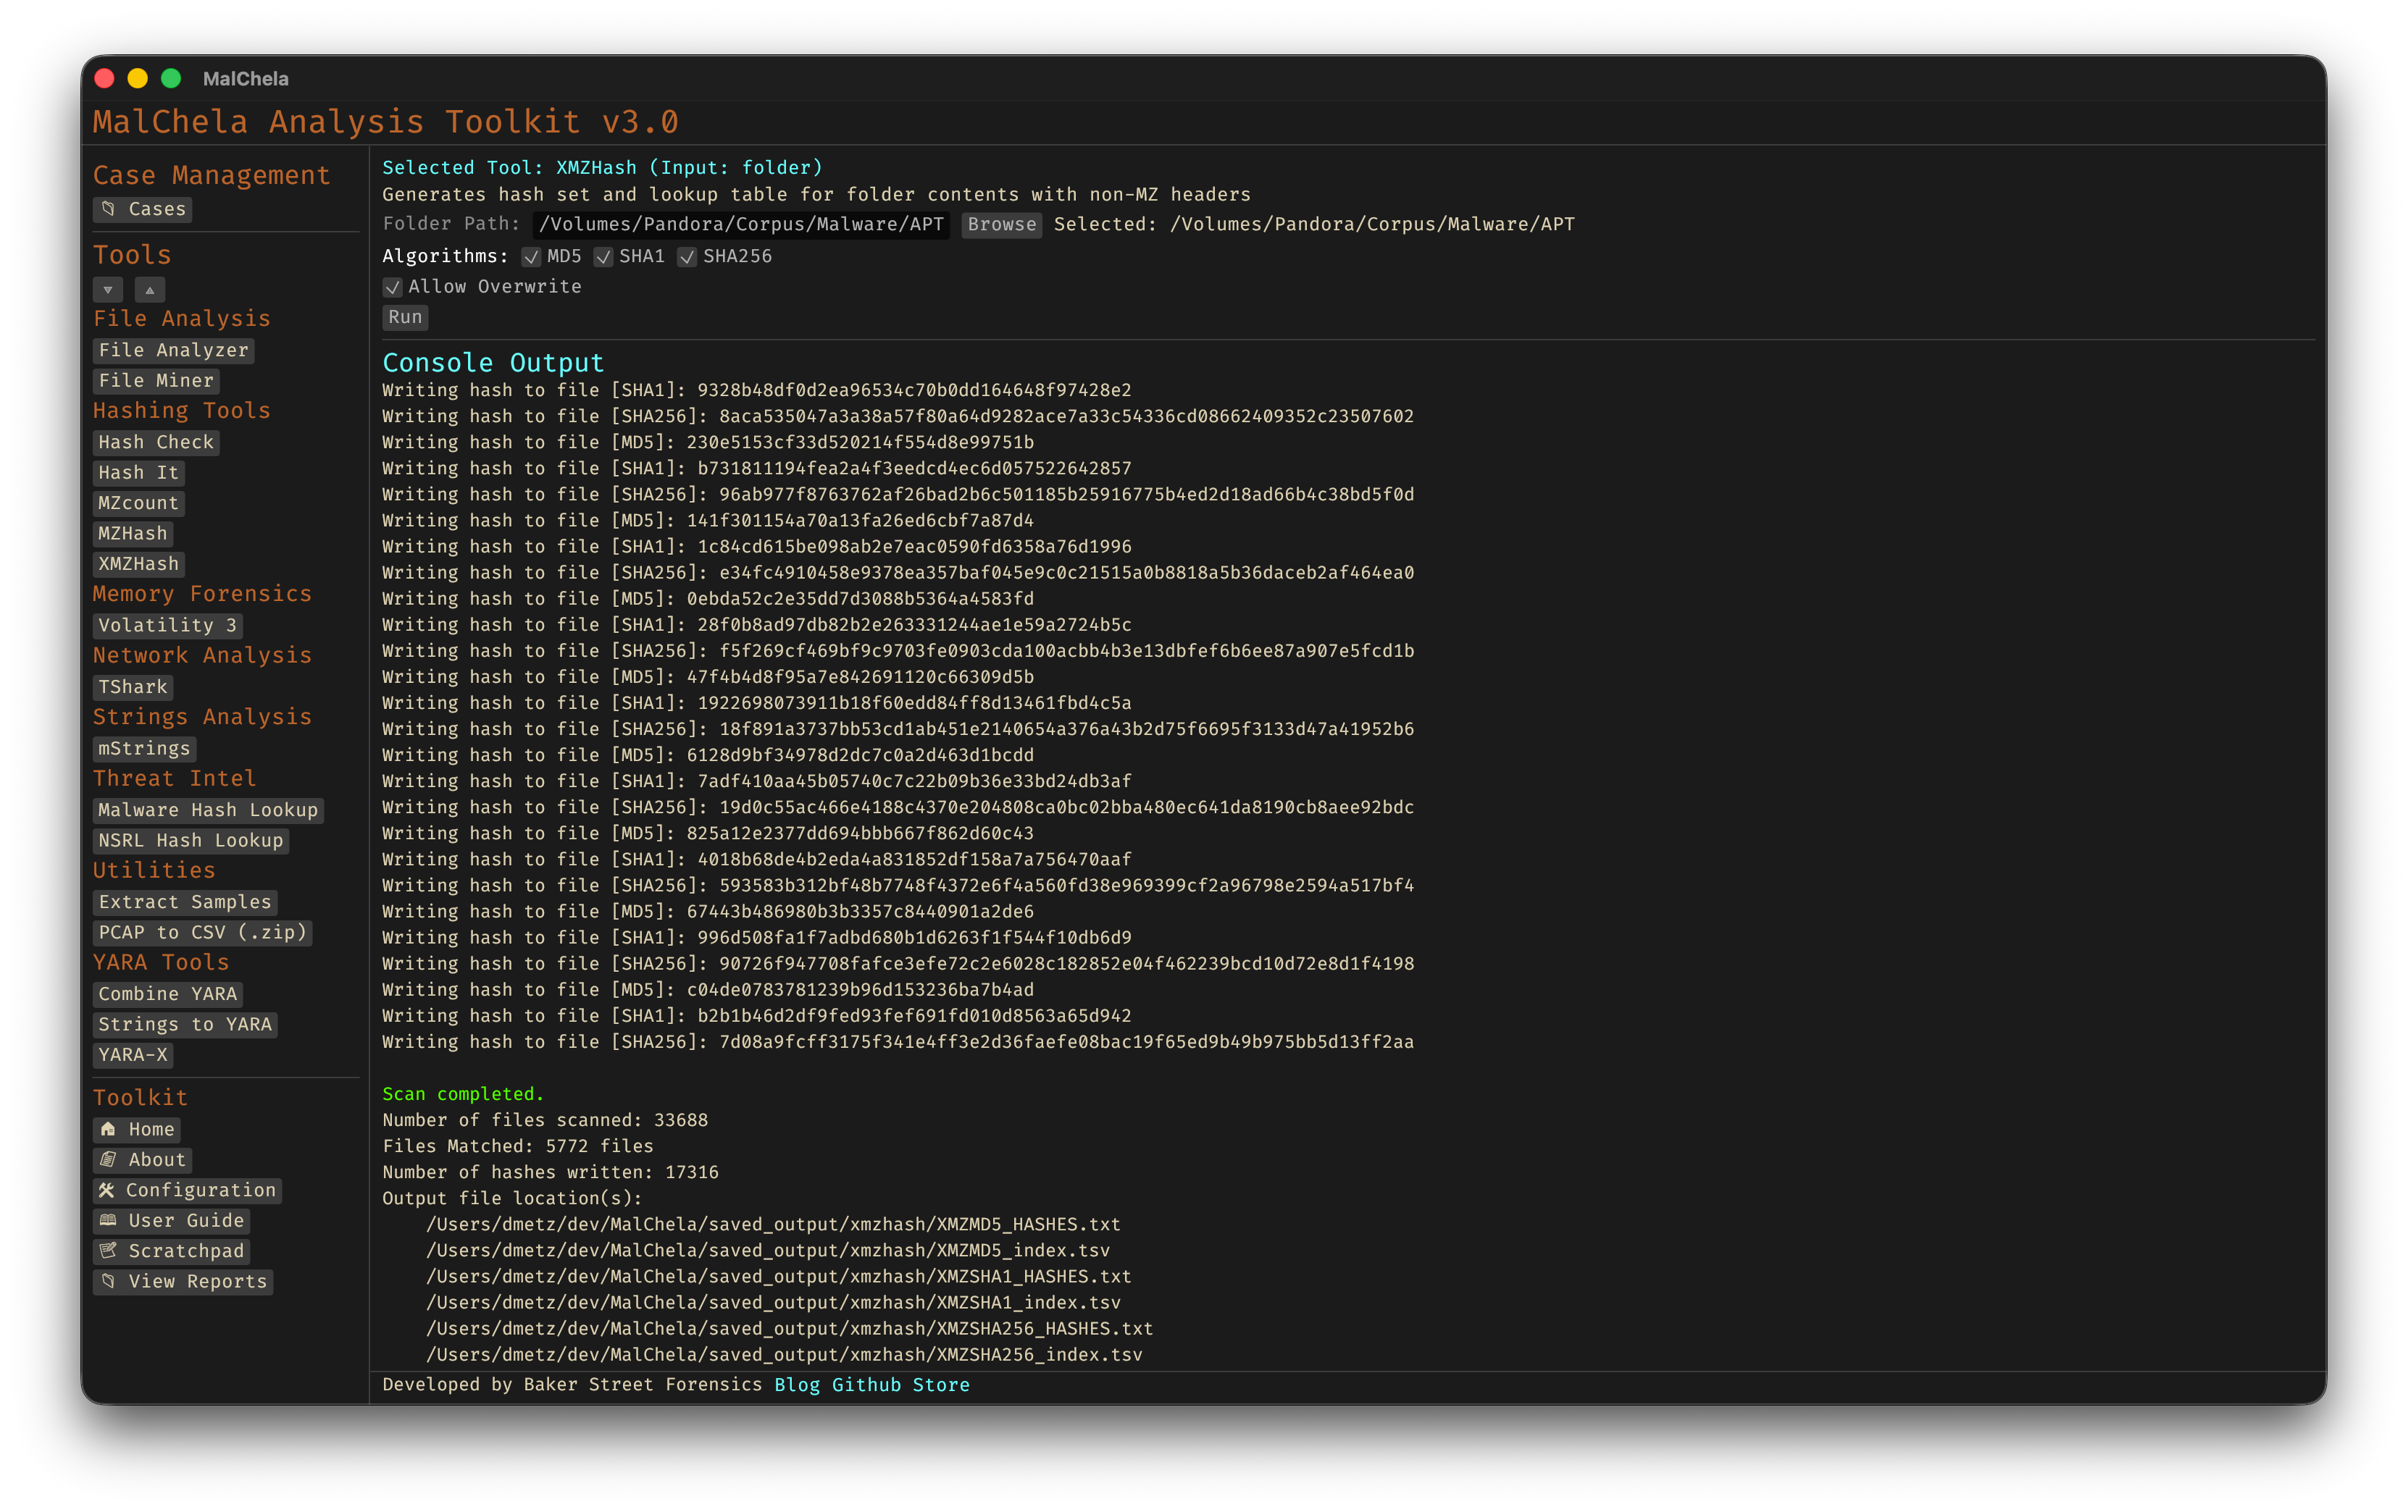Toggle the SHA256 algorithm checkbox
The width and height of the screenshot is (2408, 1512).
click(687, 257)
